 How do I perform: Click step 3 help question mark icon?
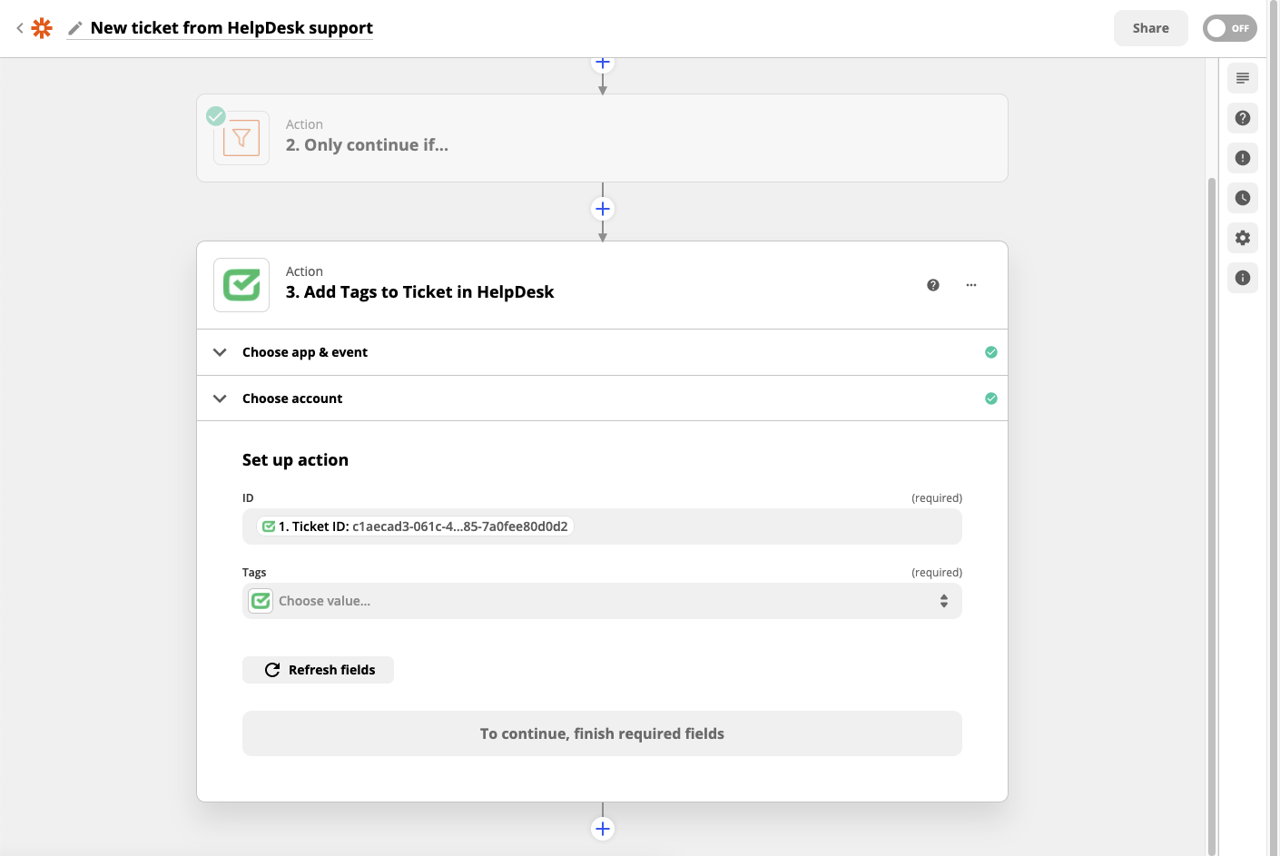pos(933,285)
